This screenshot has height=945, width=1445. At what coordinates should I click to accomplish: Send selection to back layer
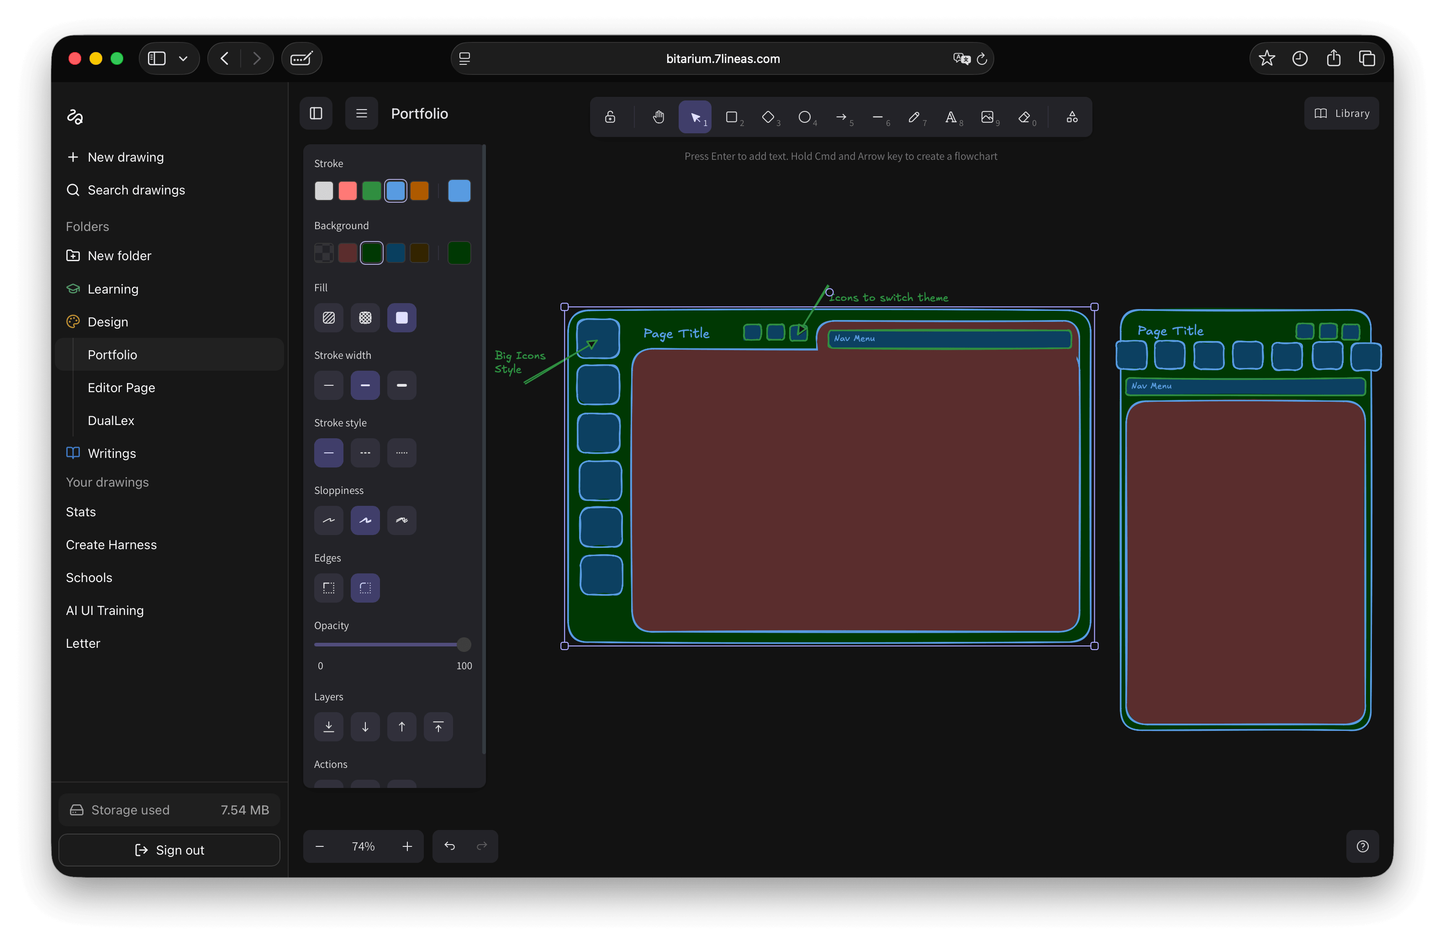pos(328,726)
